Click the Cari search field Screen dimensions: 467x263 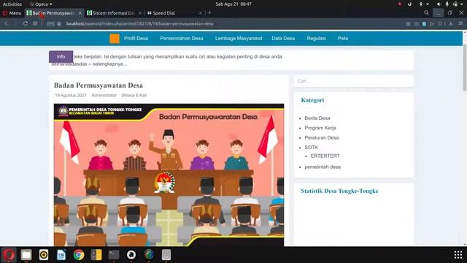click(x=353, y=81)
